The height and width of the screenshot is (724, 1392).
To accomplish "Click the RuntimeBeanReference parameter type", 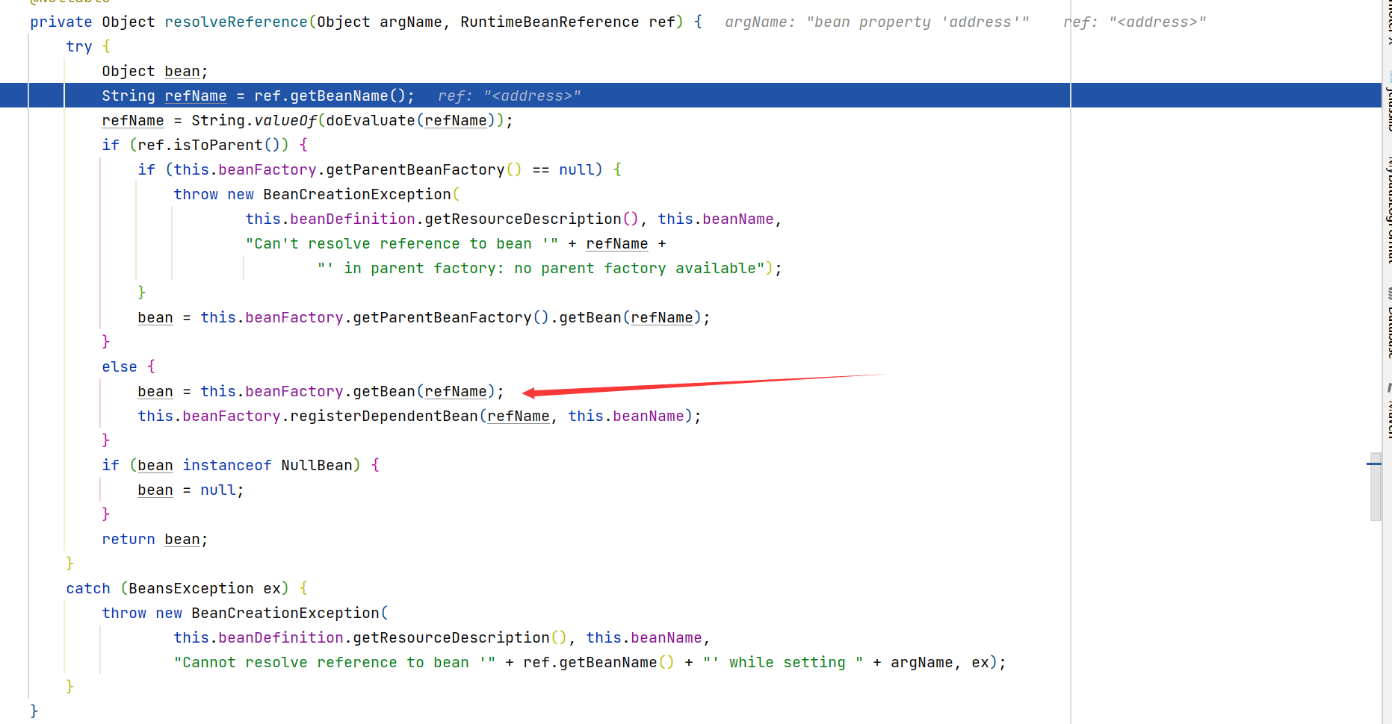I will tap(551, 22).
